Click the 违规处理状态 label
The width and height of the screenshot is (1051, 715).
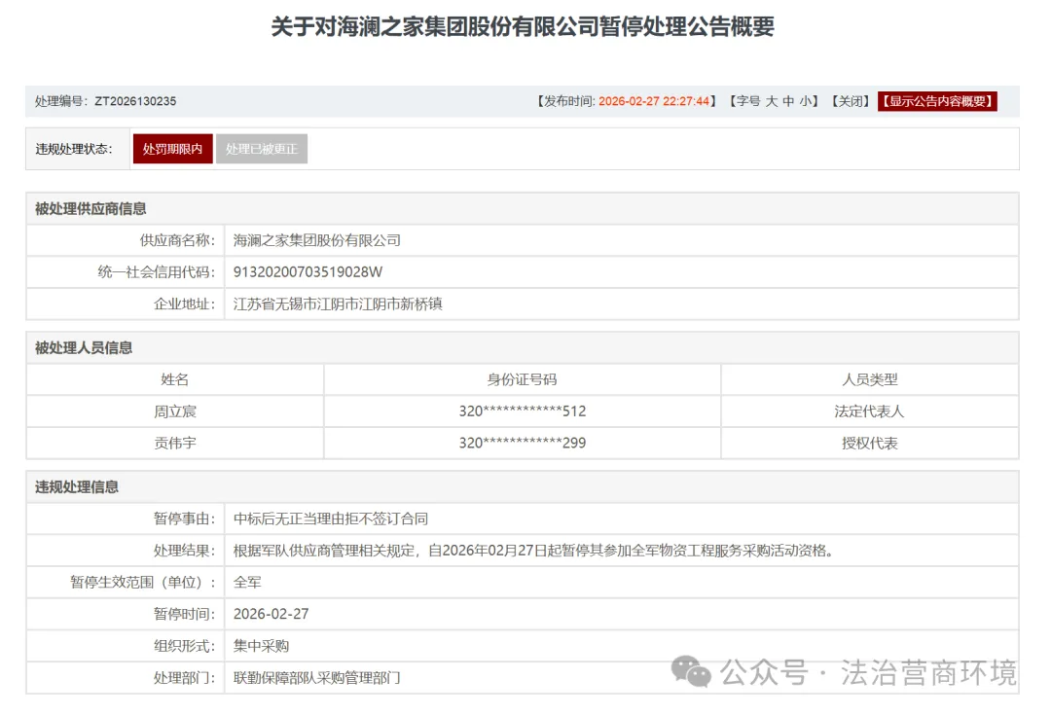74,149
